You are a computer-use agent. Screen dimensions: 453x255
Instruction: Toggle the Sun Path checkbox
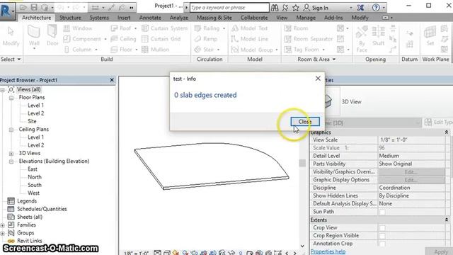click(382, 212)
